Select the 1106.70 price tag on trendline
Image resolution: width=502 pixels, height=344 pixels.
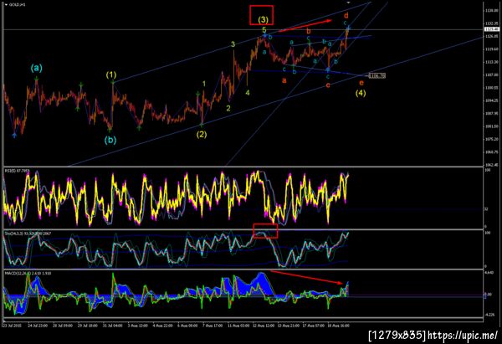point(376,75)
